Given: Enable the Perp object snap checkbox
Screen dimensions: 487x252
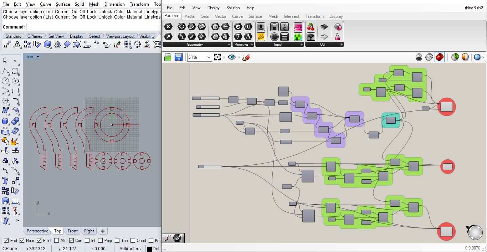Looking at the screenshot, I should tap(100, 241).
